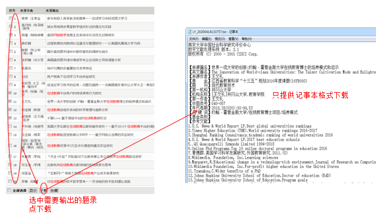Viewport: 376px width, 214px height.
Task: Tick the checkbox for row 5
Action: click(11, 51)
